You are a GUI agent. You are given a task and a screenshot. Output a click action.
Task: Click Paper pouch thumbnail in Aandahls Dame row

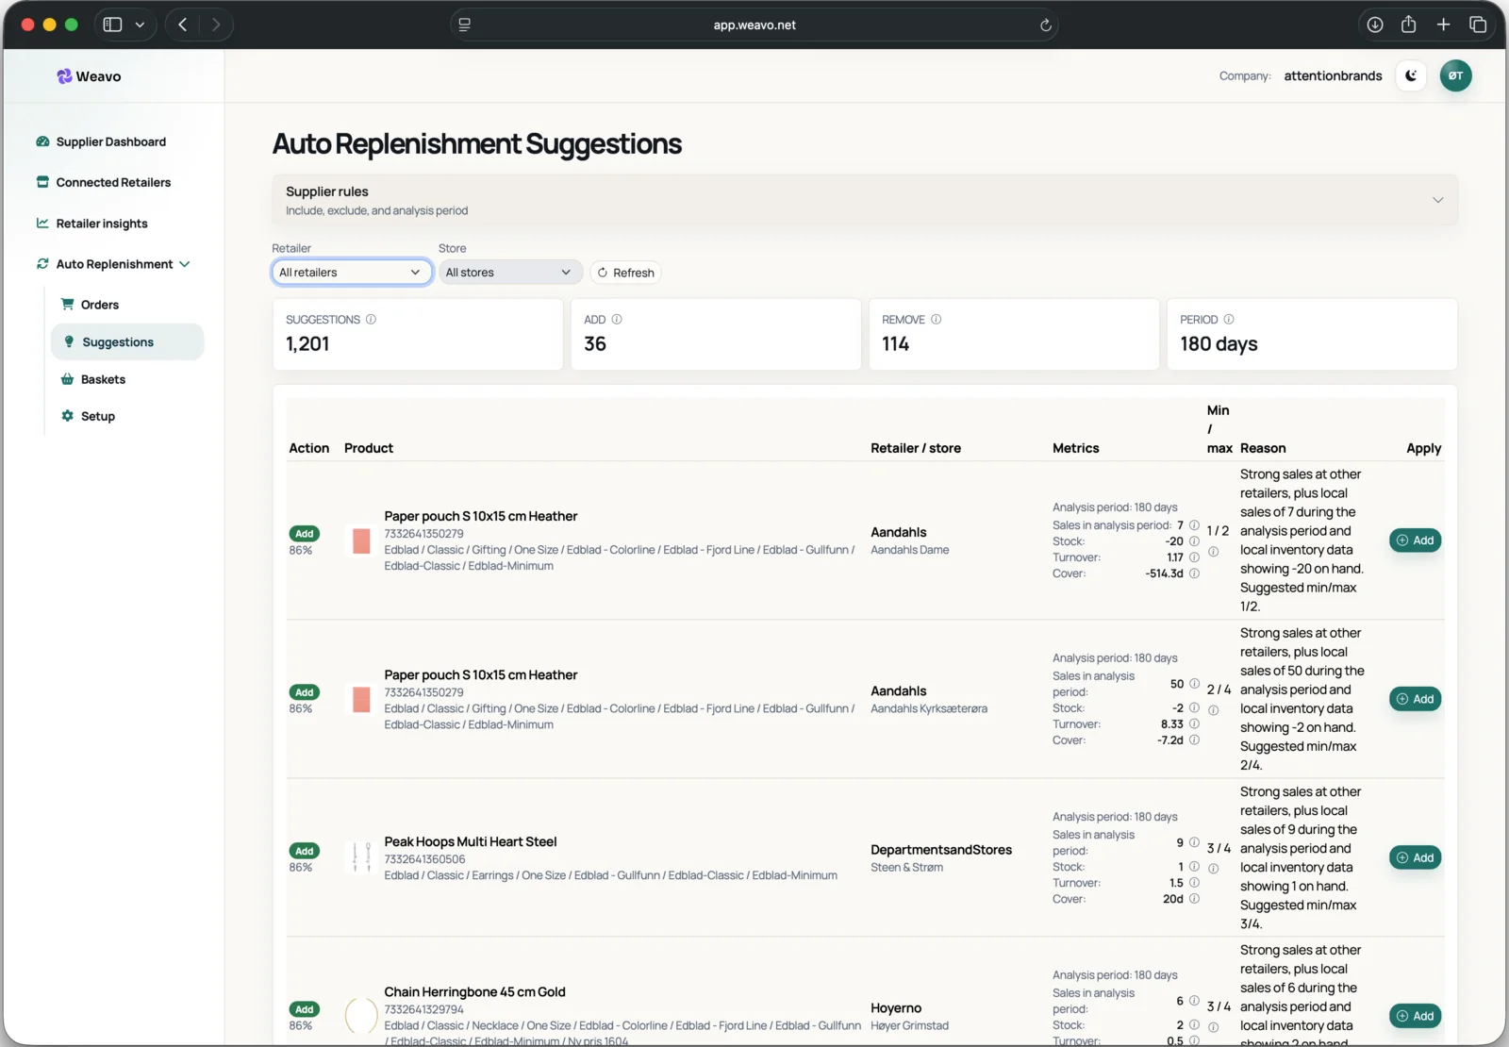click(x=361, y=540)
